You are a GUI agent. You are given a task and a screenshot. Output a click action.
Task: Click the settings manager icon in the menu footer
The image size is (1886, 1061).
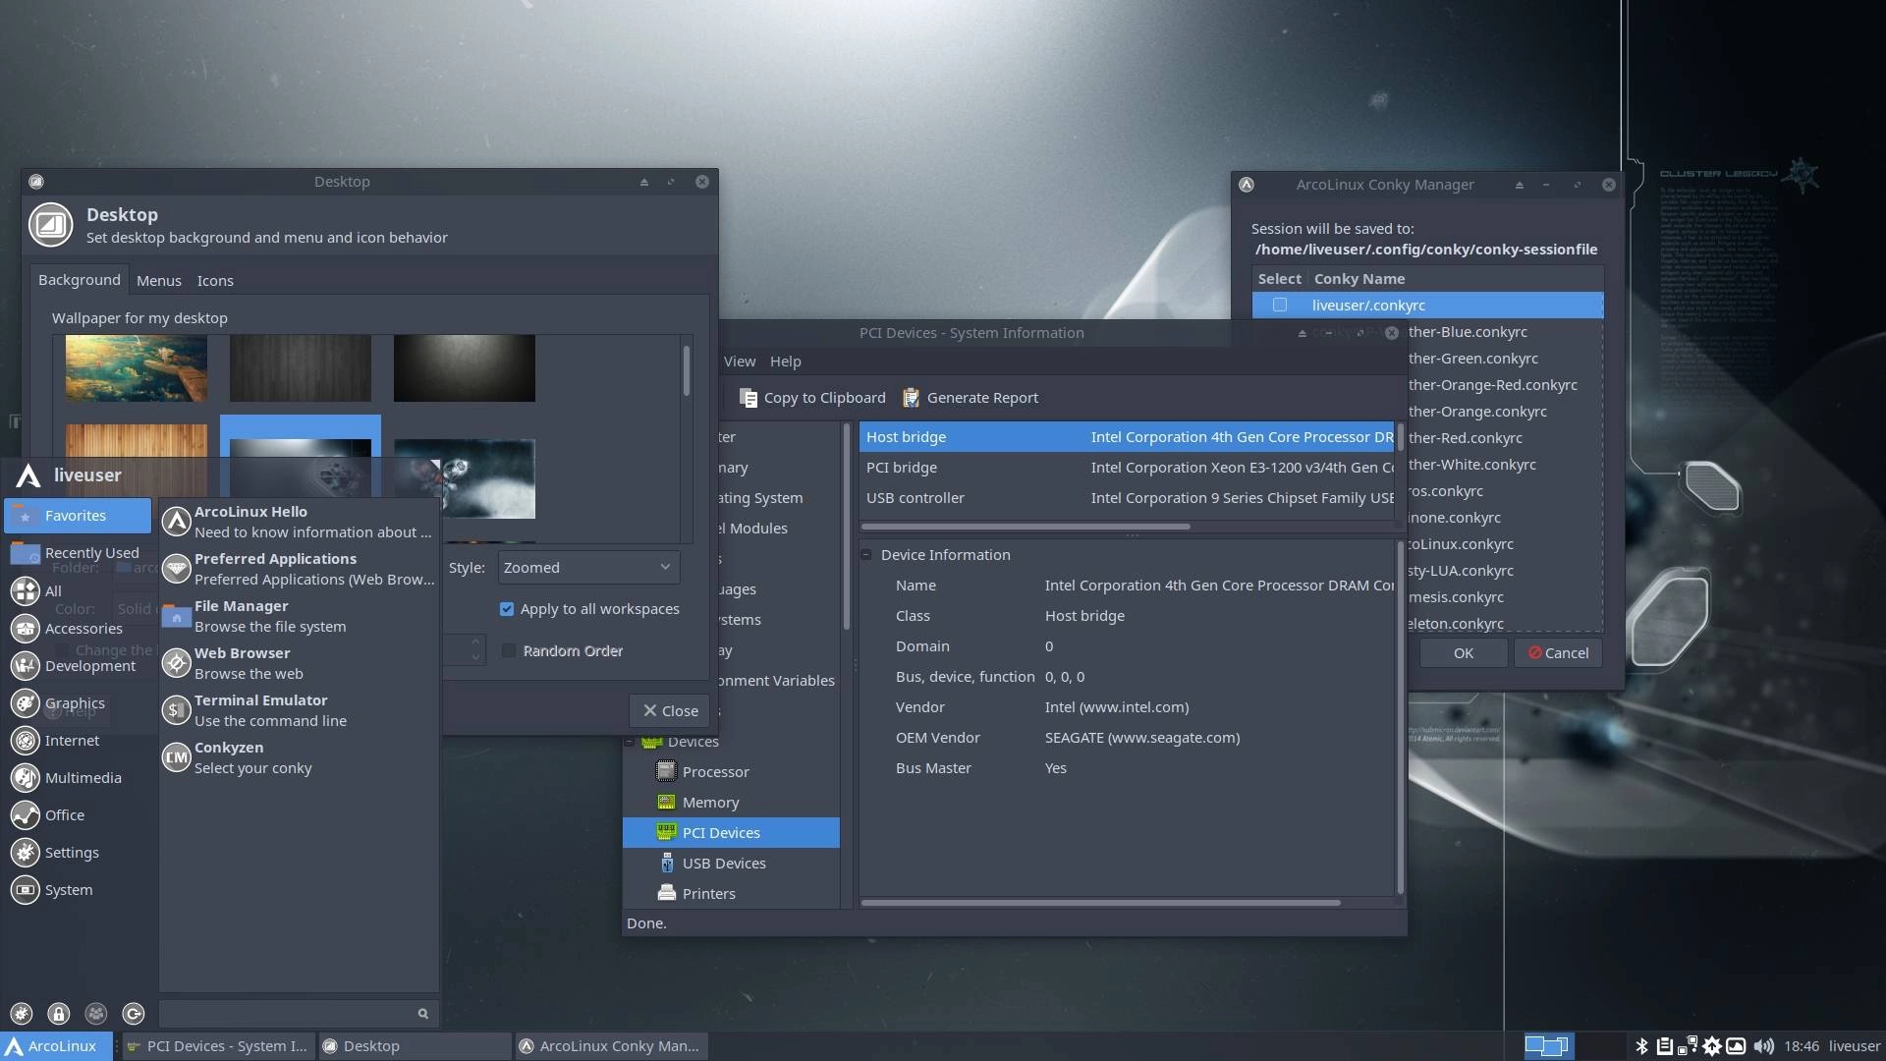tap(22, 1014)
